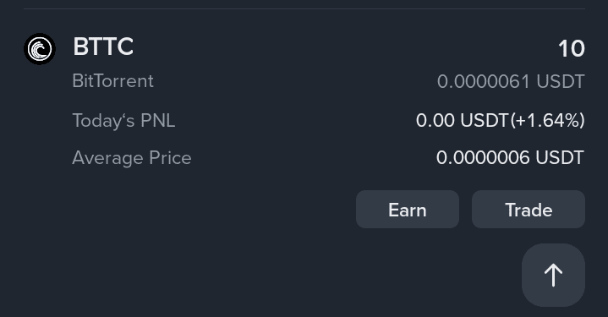Open Earn for BTTC

click(408, 210)
